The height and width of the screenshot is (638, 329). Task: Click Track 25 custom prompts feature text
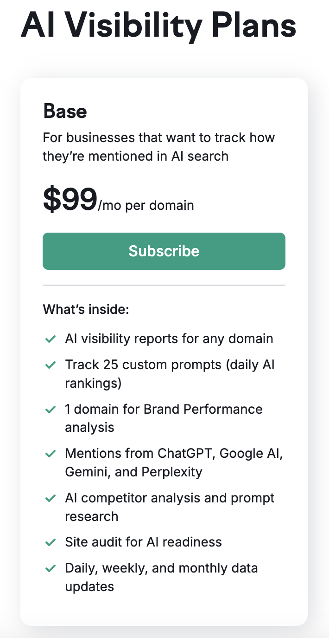[170, 374]
